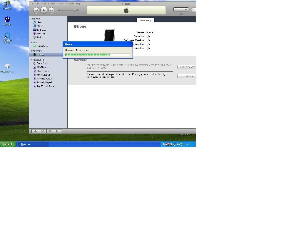
Task: Click the iPhone dialog title bar
Action: click(98, 44)
